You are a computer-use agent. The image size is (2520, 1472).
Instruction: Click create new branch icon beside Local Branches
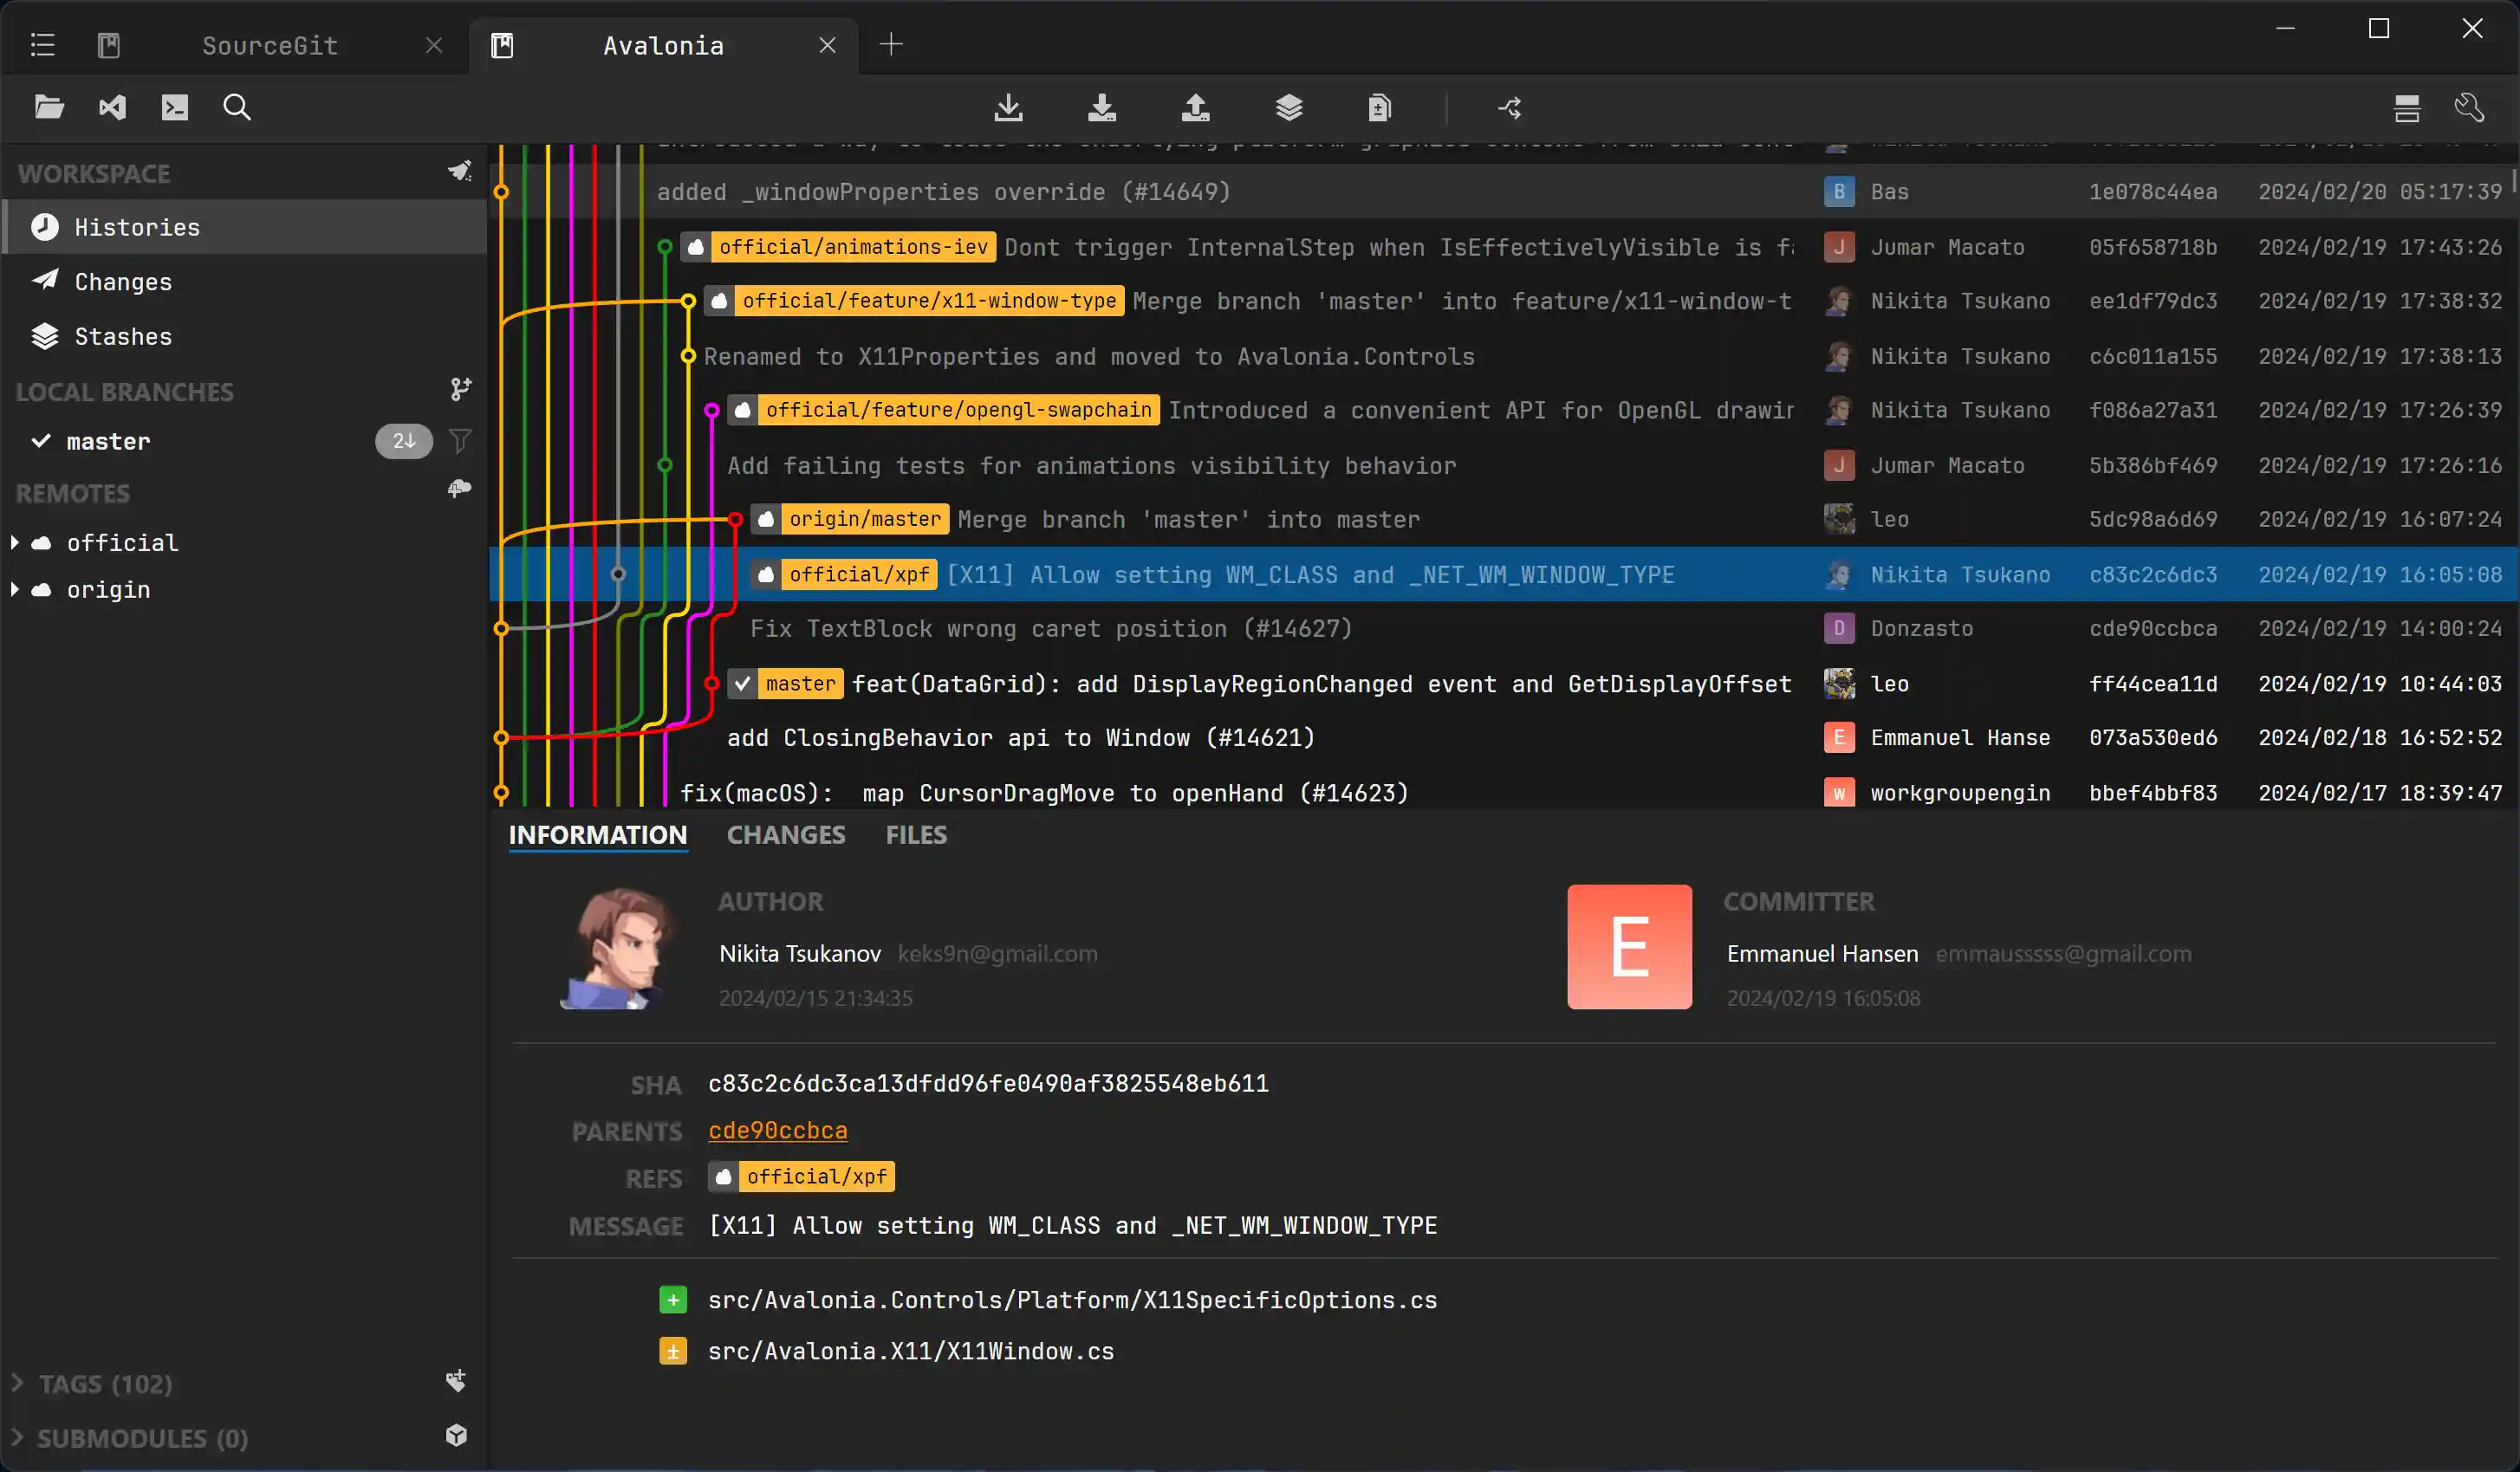tap(459, 390)
